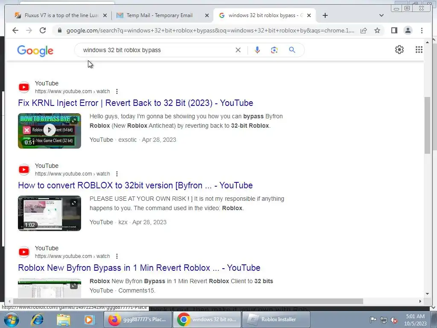Open the clock showing 5:01 AM
Viewport: 437px width, 328px height.
(x=415, y=320)
